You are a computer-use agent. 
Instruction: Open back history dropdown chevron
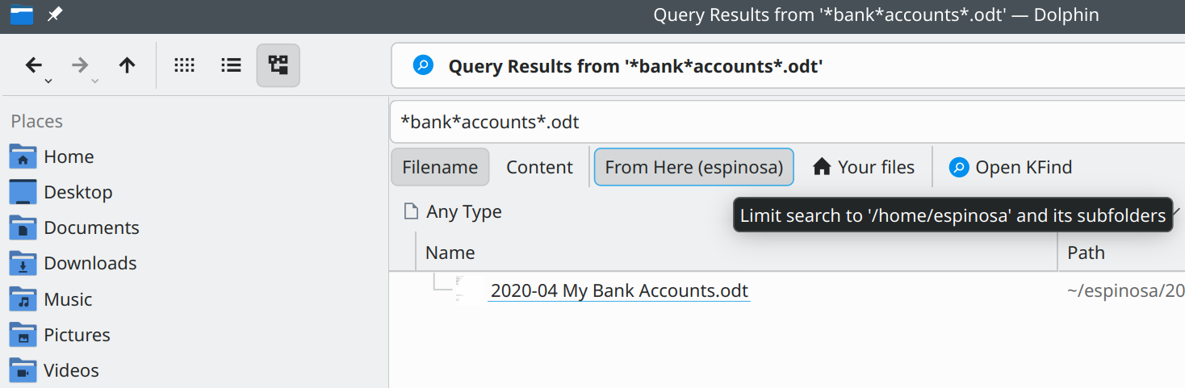[48, 81]
